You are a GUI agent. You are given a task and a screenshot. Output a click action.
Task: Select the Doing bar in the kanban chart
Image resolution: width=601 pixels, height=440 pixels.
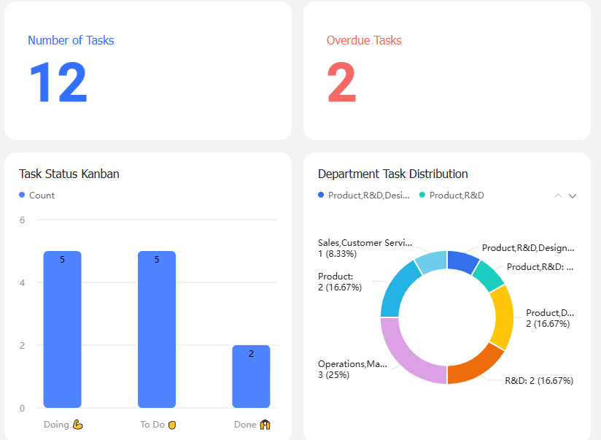click(63, 329)
